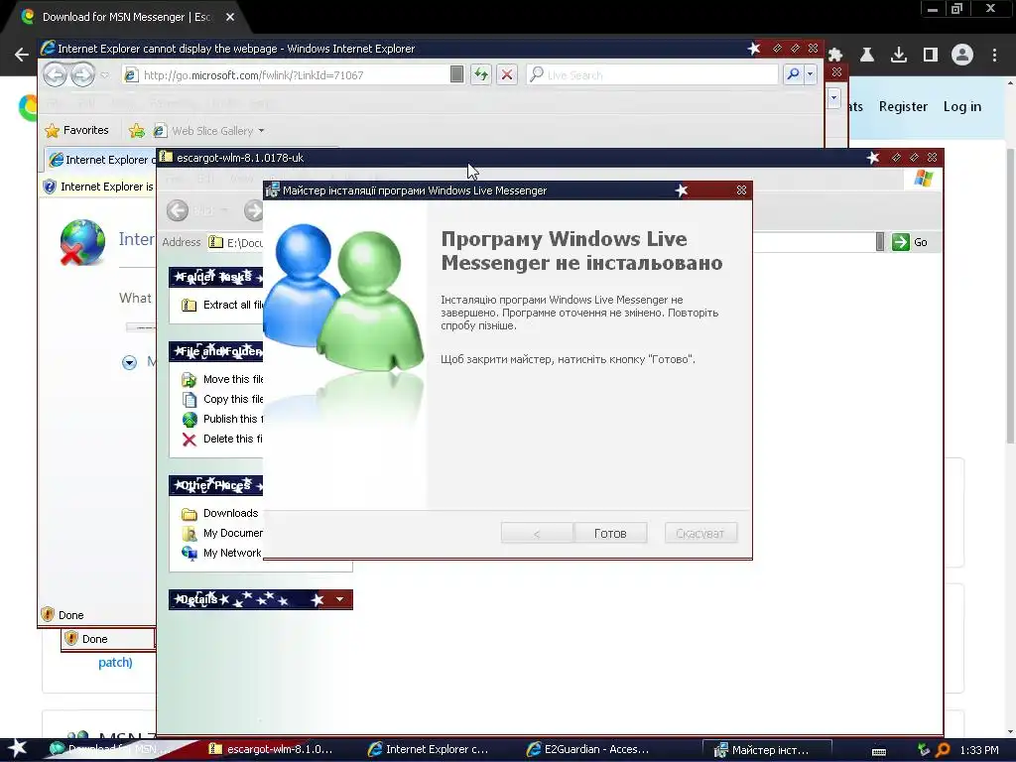Screen dimensions: 1016x762
Task: Click Internet Explorer back arrow button
Action: (x=56, y=75)
